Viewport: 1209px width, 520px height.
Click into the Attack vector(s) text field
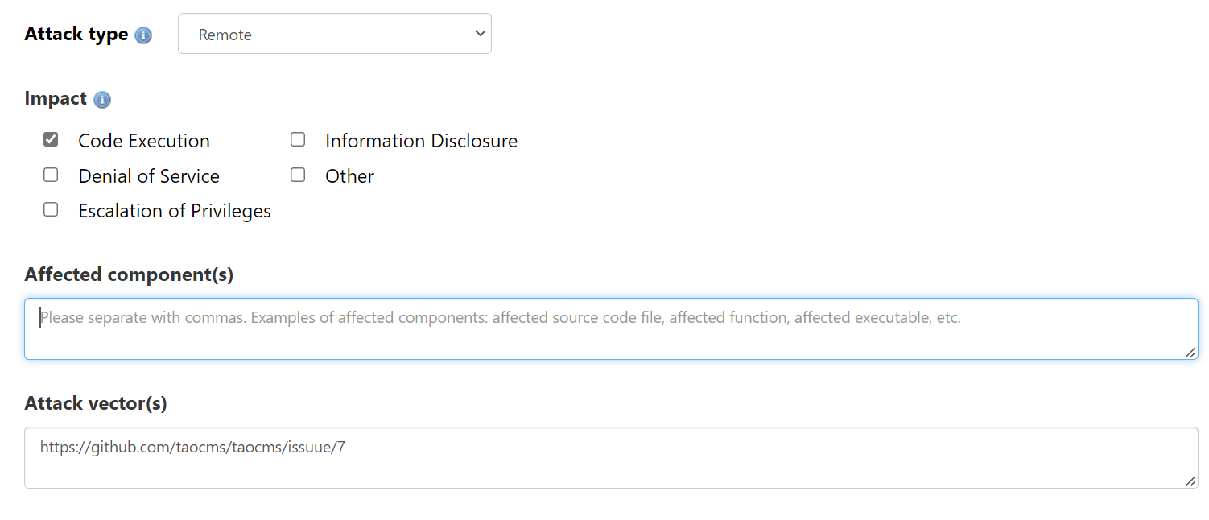[x=610, y=457]
